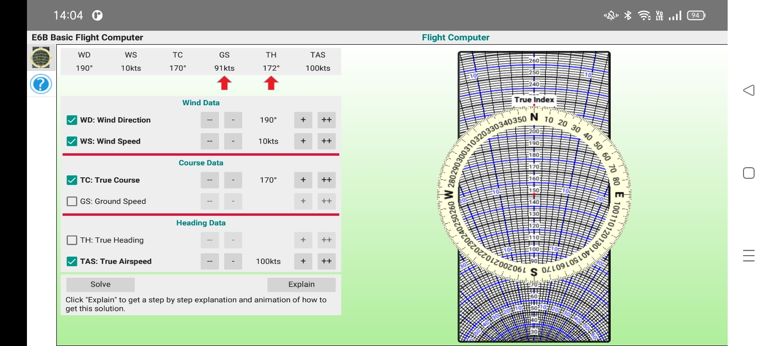The image size is (770, 346).
Task: Click the Explain button
Action: pyautogui.click(x=301, y=284)
